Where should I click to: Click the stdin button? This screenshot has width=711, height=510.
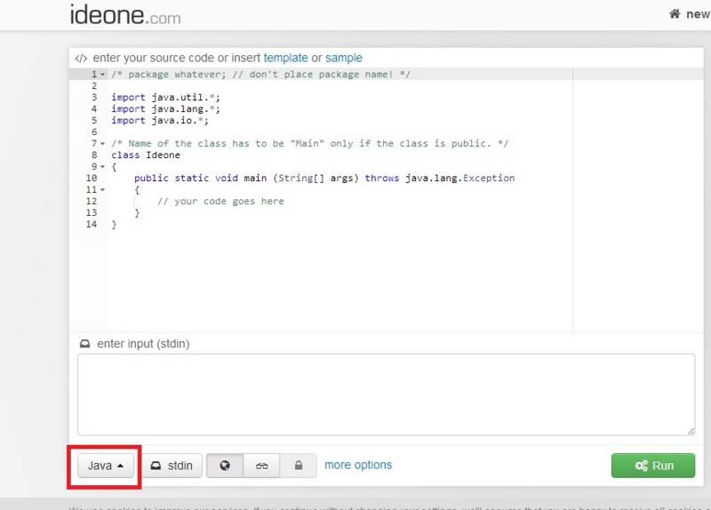coord(172,466)
